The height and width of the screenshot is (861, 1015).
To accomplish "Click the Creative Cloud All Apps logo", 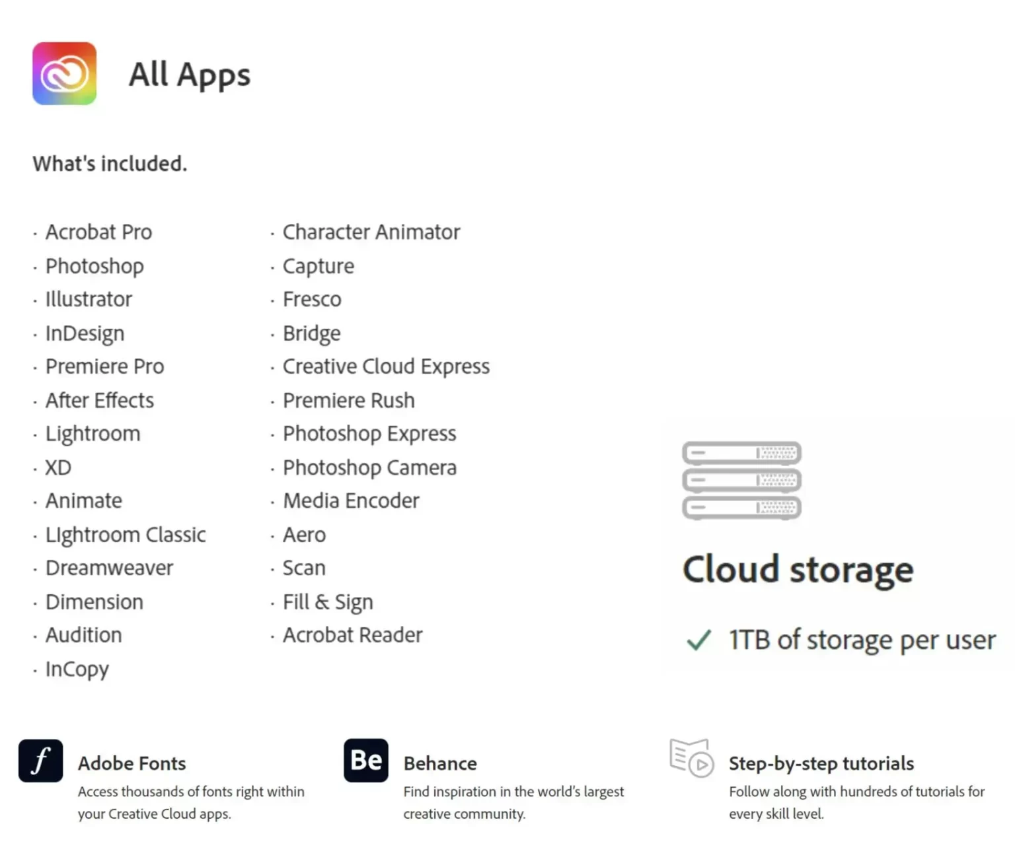I will 64,73.
